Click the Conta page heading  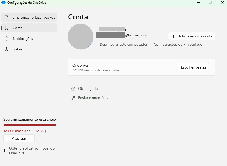78,17
